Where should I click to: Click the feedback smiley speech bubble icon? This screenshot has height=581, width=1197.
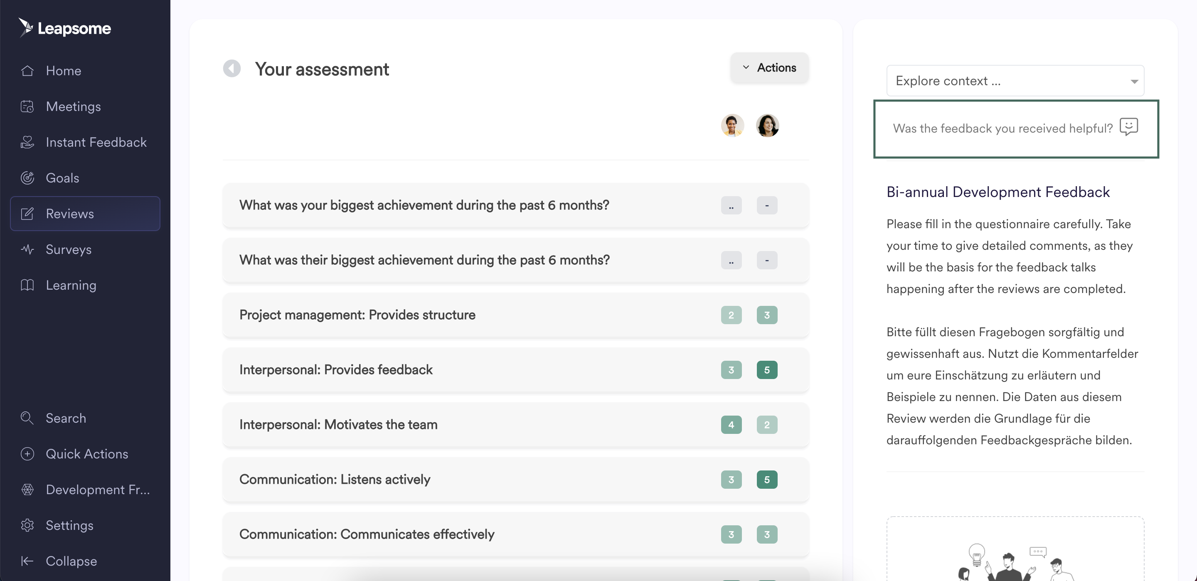click(x=1129, y=126)
